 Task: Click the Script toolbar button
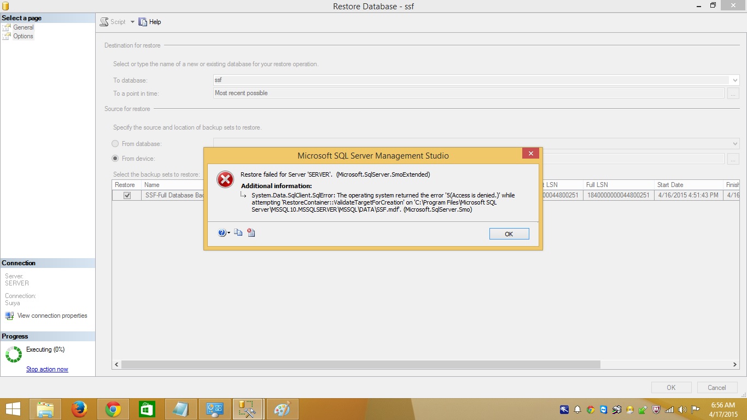(x=113, y=22)
